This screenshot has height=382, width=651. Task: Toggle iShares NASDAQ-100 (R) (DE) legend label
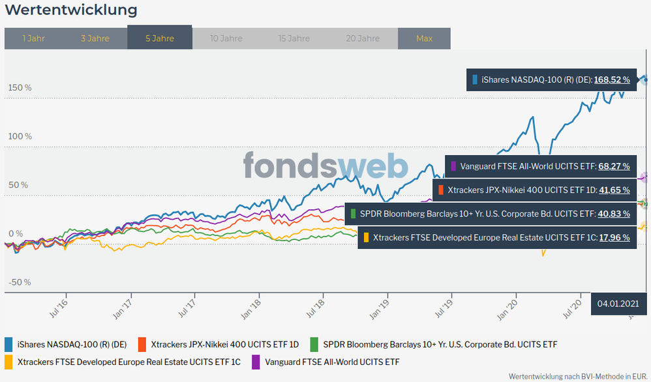73,344
